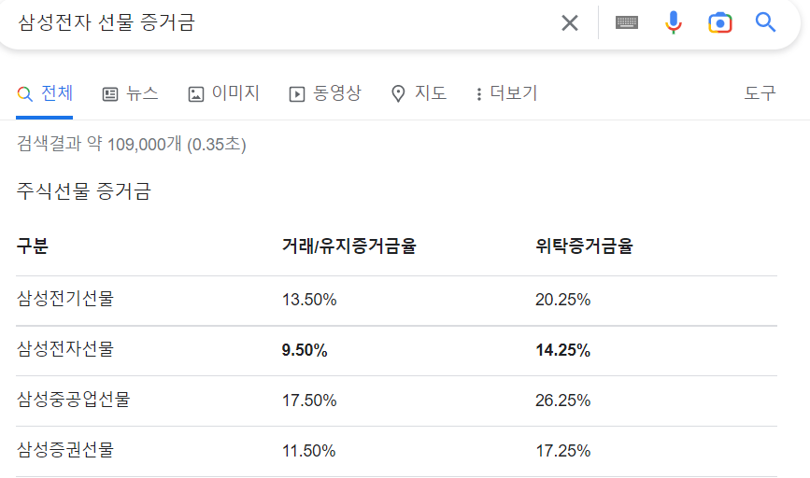Click the images tab picture icon

196,93
